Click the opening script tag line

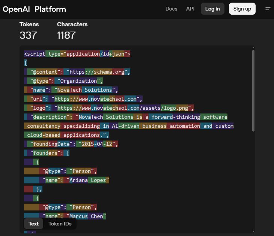pyautogui.click(x=77, y=54)
